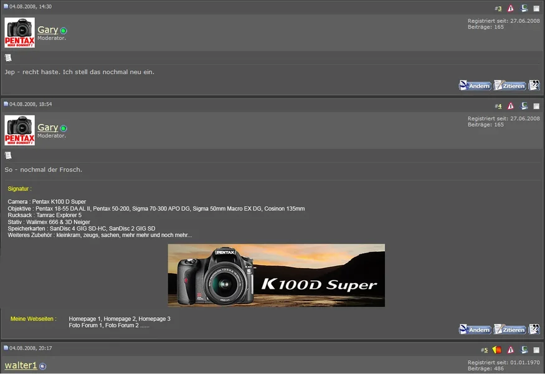The height and width of the screenshot is (374, 545).
Task: Click the 'Moderator.' title under Gary in post #3
Action: pos(52,38)
